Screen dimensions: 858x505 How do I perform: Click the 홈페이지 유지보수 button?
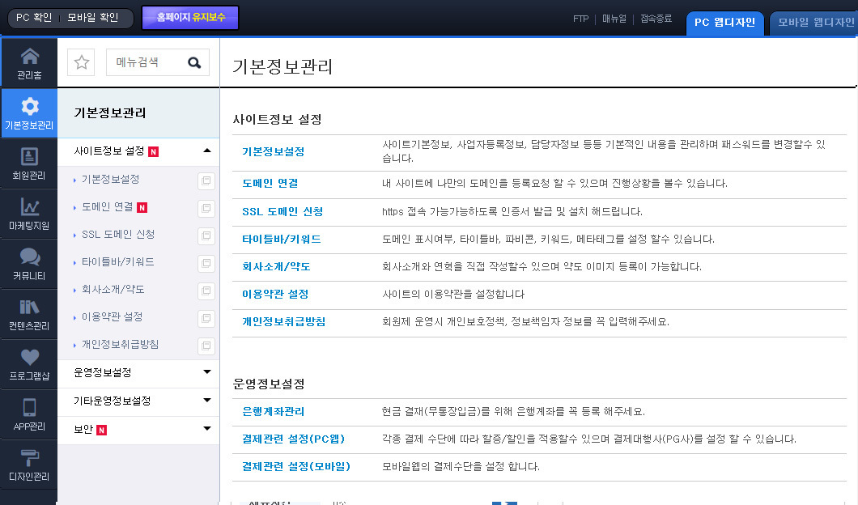[189, 16]
